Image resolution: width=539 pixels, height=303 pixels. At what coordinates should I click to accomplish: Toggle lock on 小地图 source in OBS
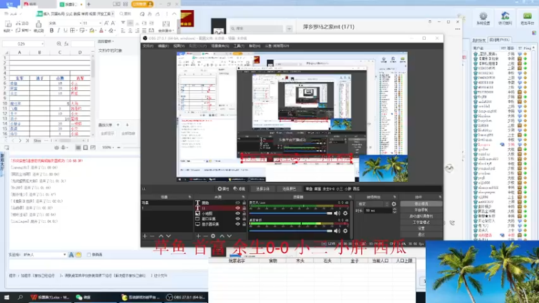(244, 213)
